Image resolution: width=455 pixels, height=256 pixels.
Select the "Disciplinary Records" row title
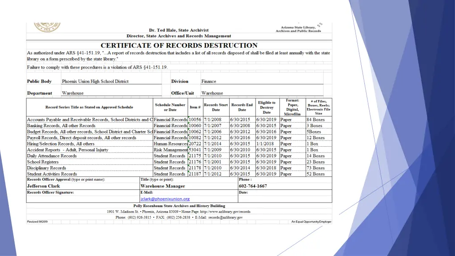tap(46, 168)
